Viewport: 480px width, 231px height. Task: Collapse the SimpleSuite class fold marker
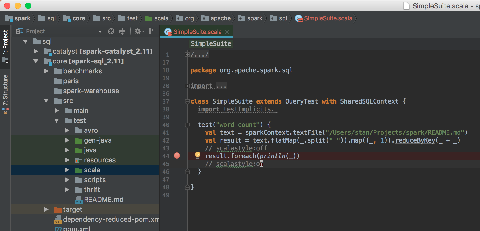pyautogui.click(x=187, y=101)
